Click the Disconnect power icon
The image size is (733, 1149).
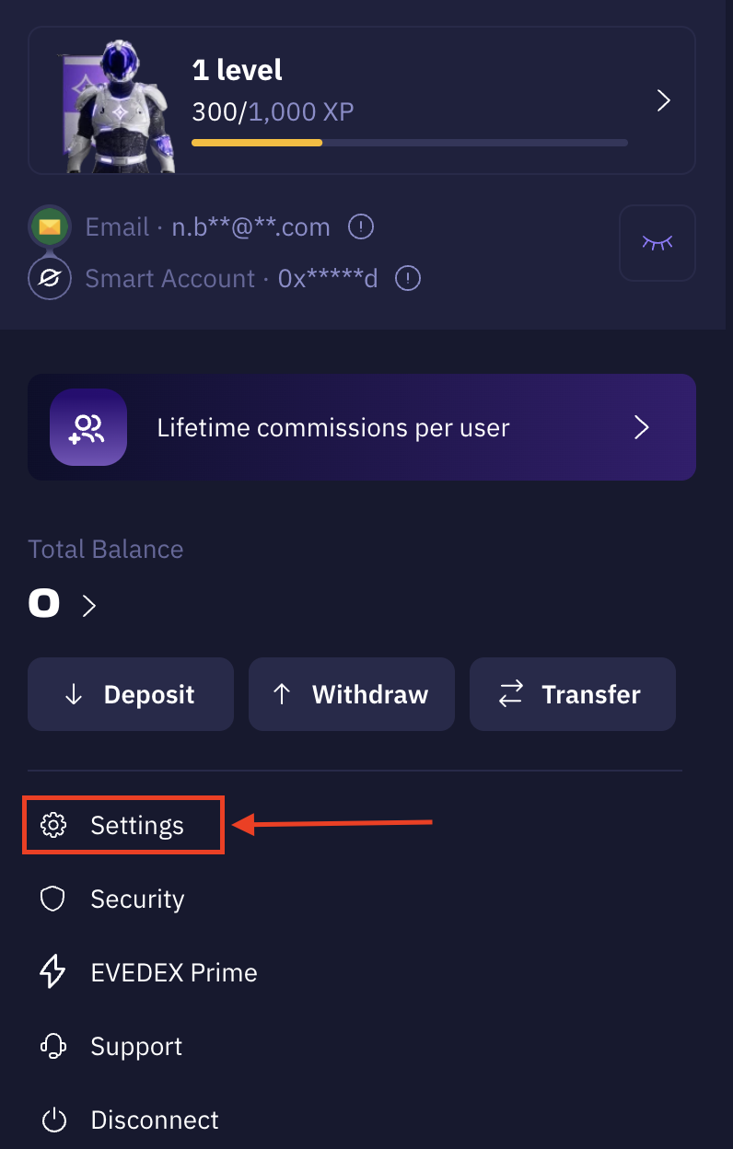pyautogui.click(x=54, y=1120)
